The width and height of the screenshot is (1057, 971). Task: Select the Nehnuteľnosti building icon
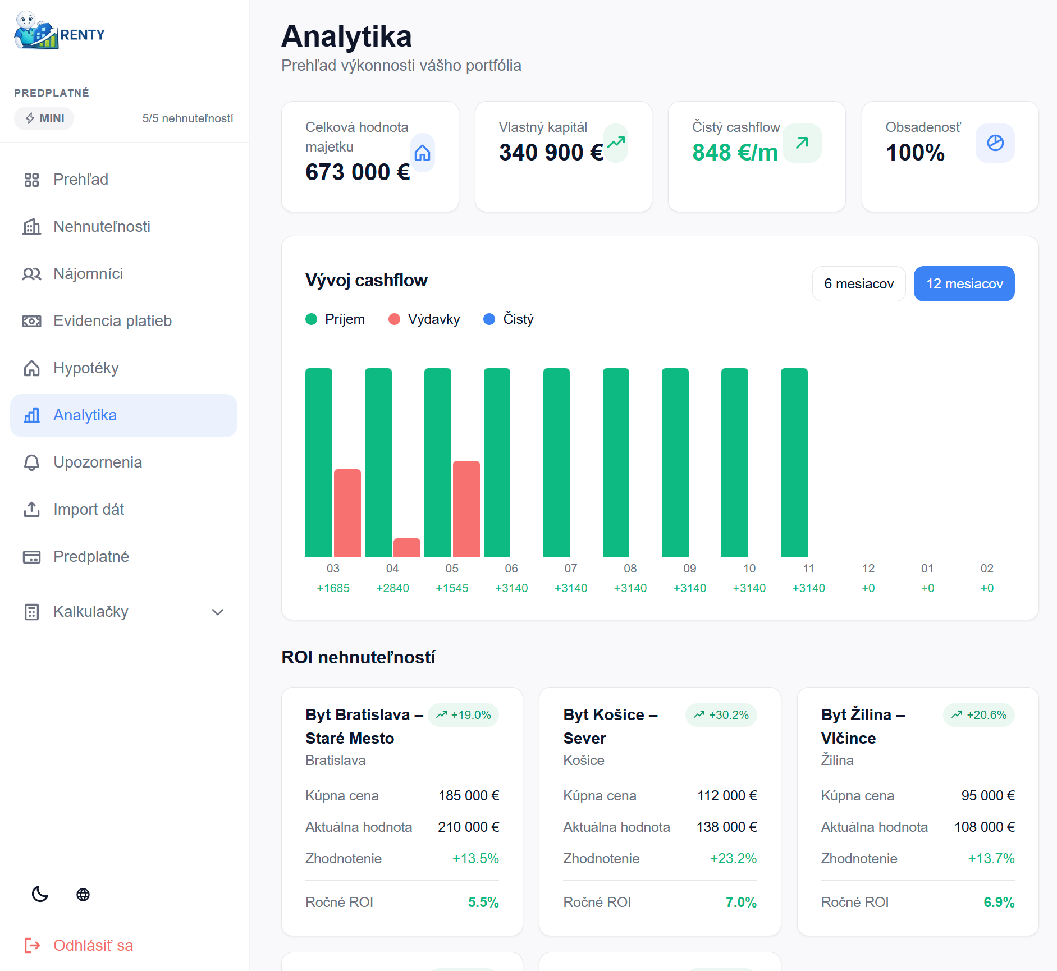[x=31, y=227]
